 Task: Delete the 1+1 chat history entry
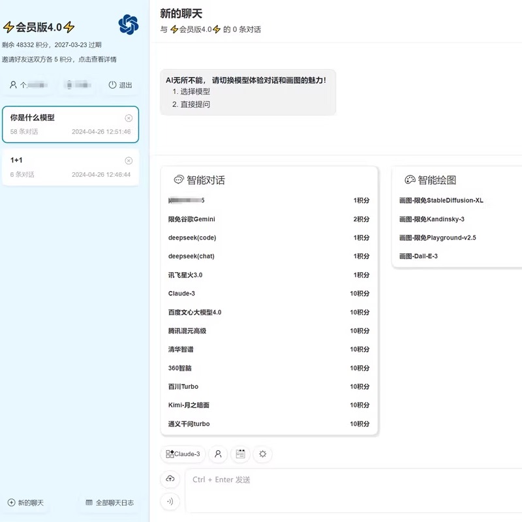129,160
